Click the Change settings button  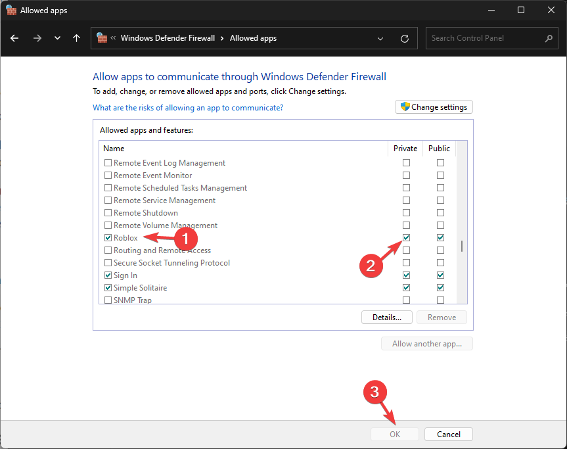[x=434, y=107]
